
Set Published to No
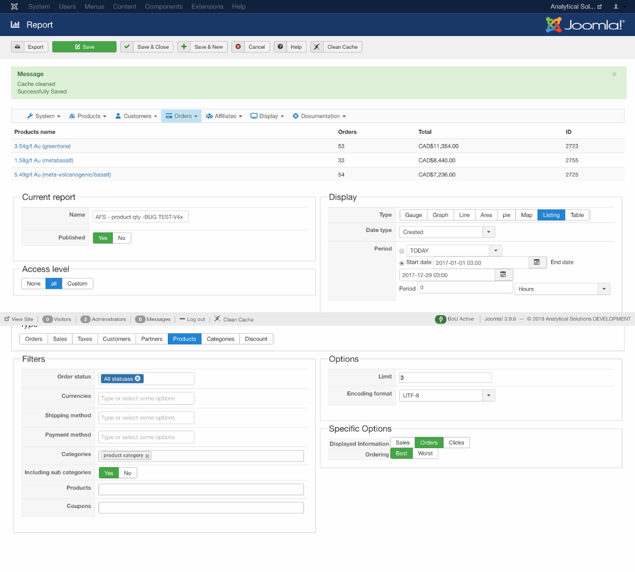point(122,238)
